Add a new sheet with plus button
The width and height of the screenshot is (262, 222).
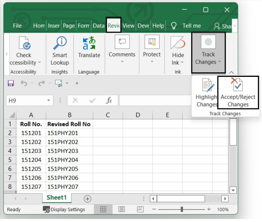88,198
